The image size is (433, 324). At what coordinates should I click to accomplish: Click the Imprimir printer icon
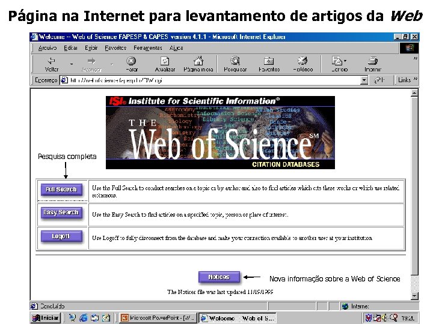(372, 64)
